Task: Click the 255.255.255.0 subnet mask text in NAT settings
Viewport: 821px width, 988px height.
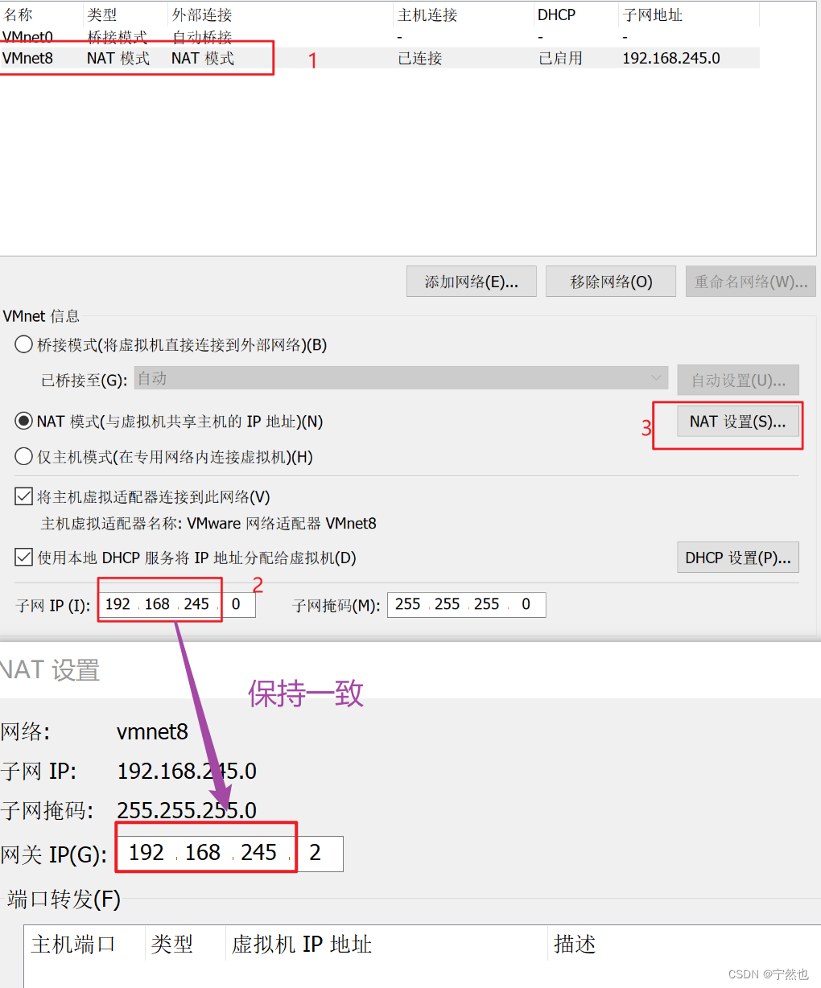Action: click(x=187, y=810)
